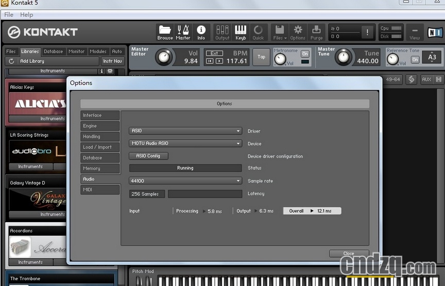Click the Kontakt logo
This screenshot has width=445, height=286.
point(43,32)
